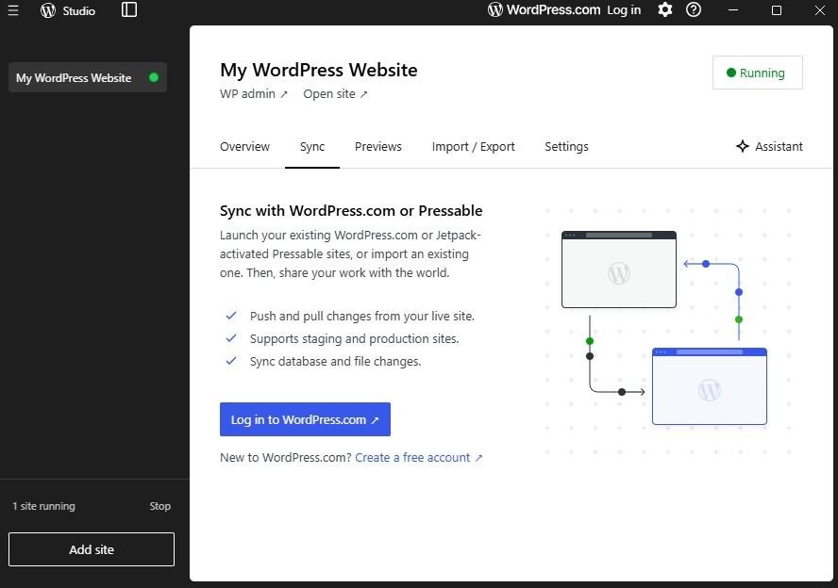Open app settings via the gear icon
Viewport: 838px width, 588px height.
coord(664,10)
